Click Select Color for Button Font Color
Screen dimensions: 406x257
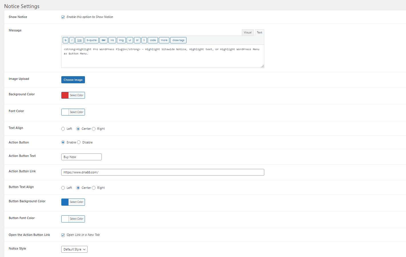(x=77, y=219)
